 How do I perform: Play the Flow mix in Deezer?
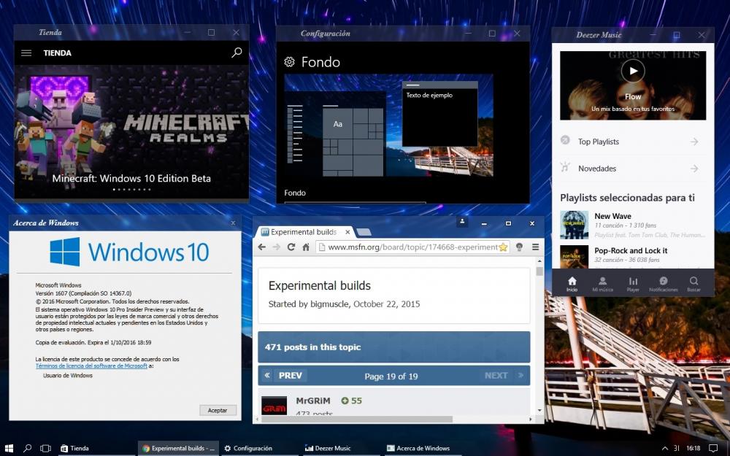coord(632,71)
